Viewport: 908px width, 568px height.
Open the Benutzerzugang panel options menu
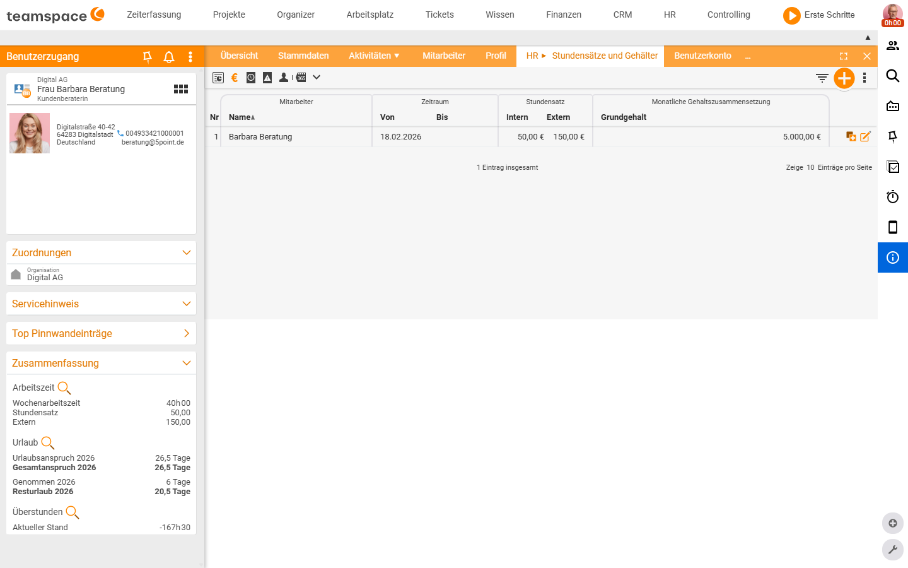point(190,57)
